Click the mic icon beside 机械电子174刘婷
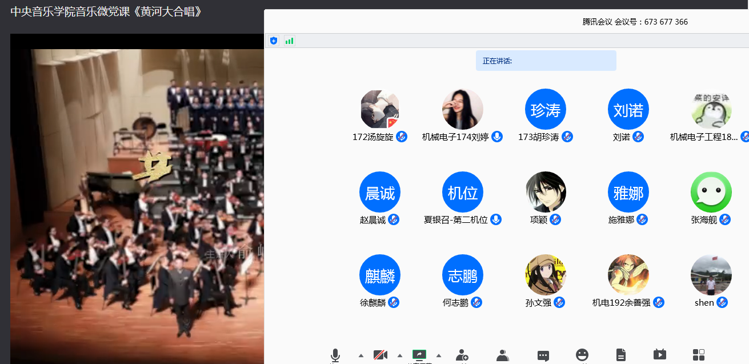Screen dimensions: 749x364 tap(497, 137)
